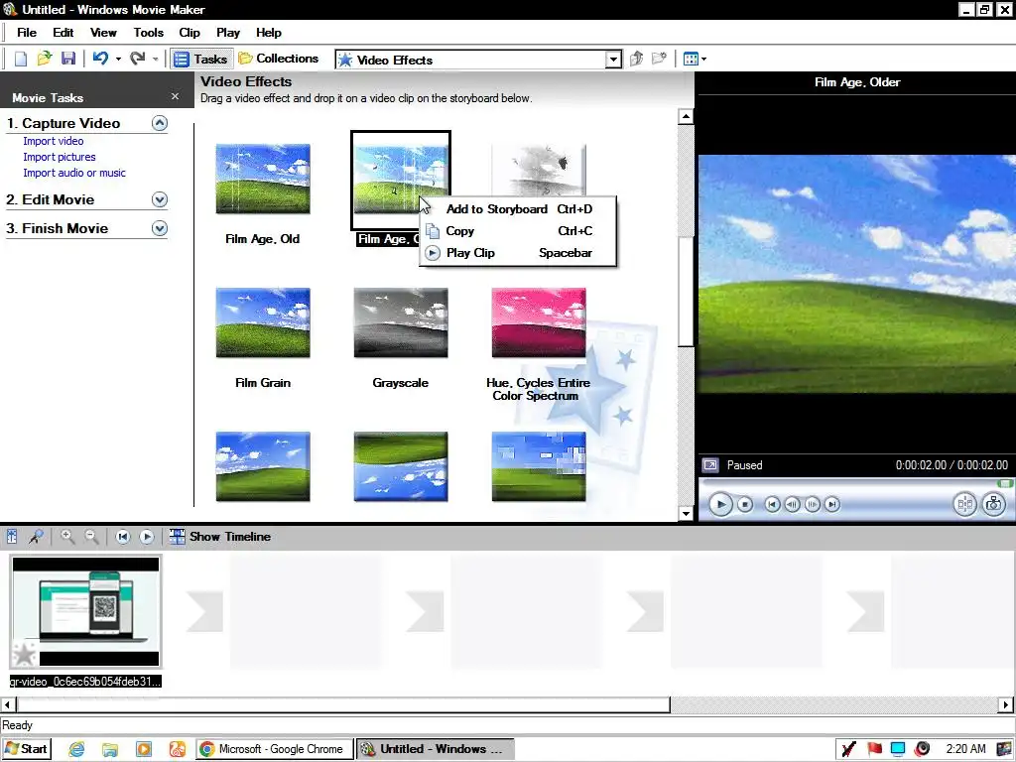The image size is (1016, 762).
Task: Open the View menu
Action: click(103, 33)
